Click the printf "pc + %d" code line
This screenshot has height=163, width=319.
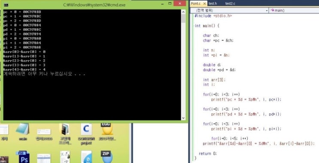pos(246,100)
